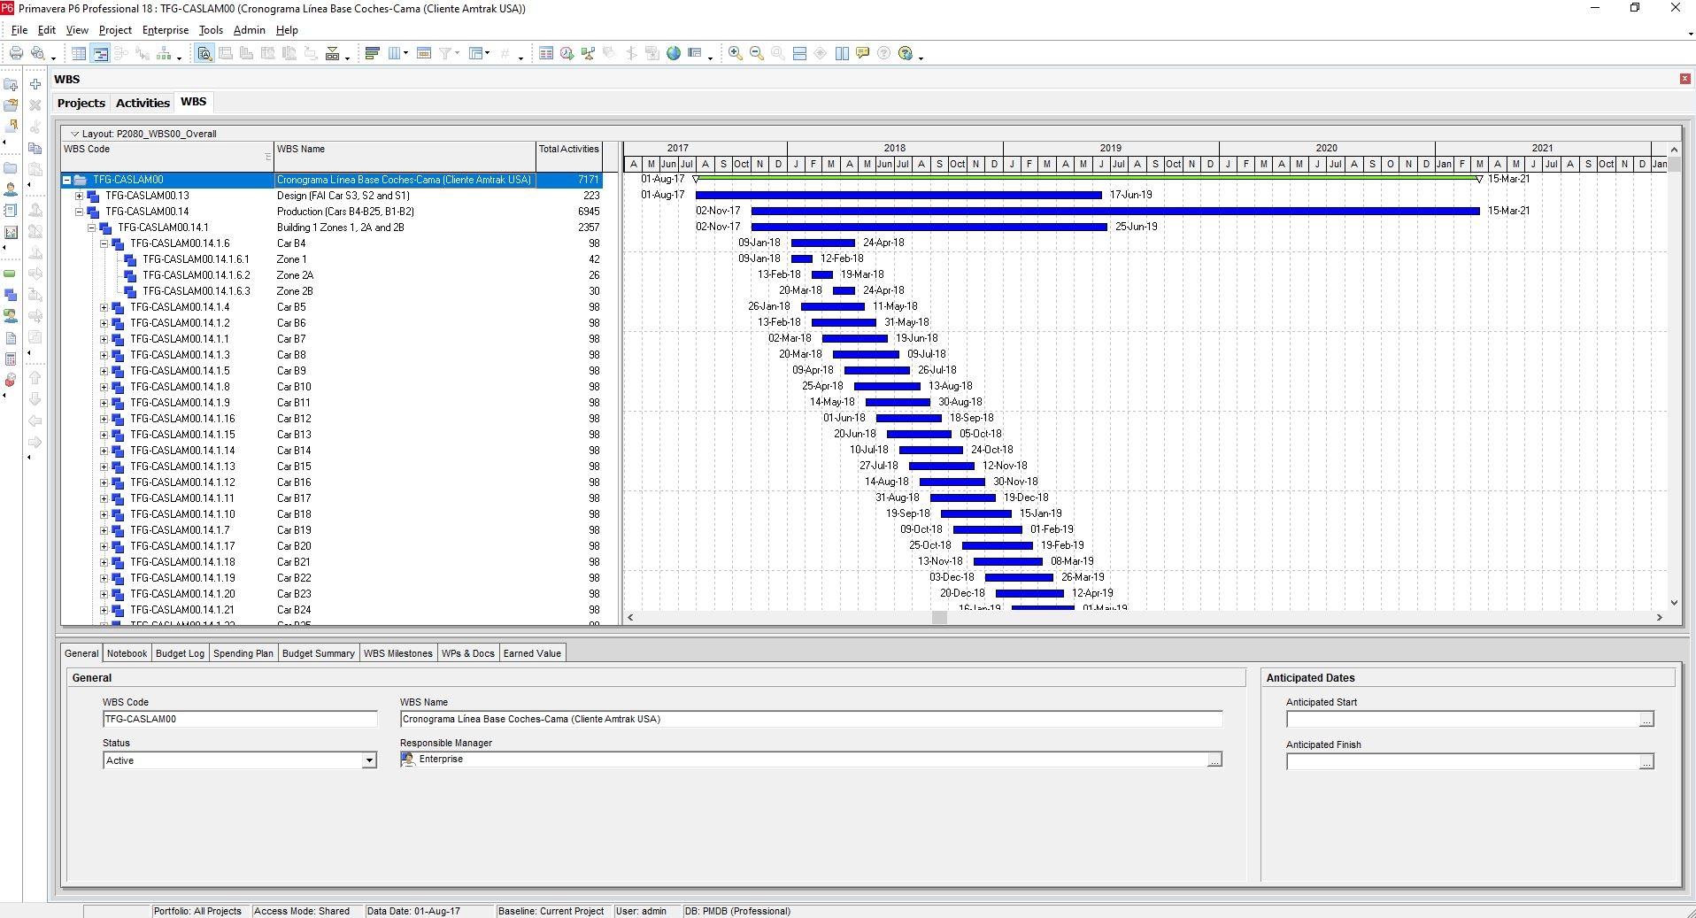Select the Resources person icon in the left sidebar
The image size is (1696, 918).
(x=11, y=189)
